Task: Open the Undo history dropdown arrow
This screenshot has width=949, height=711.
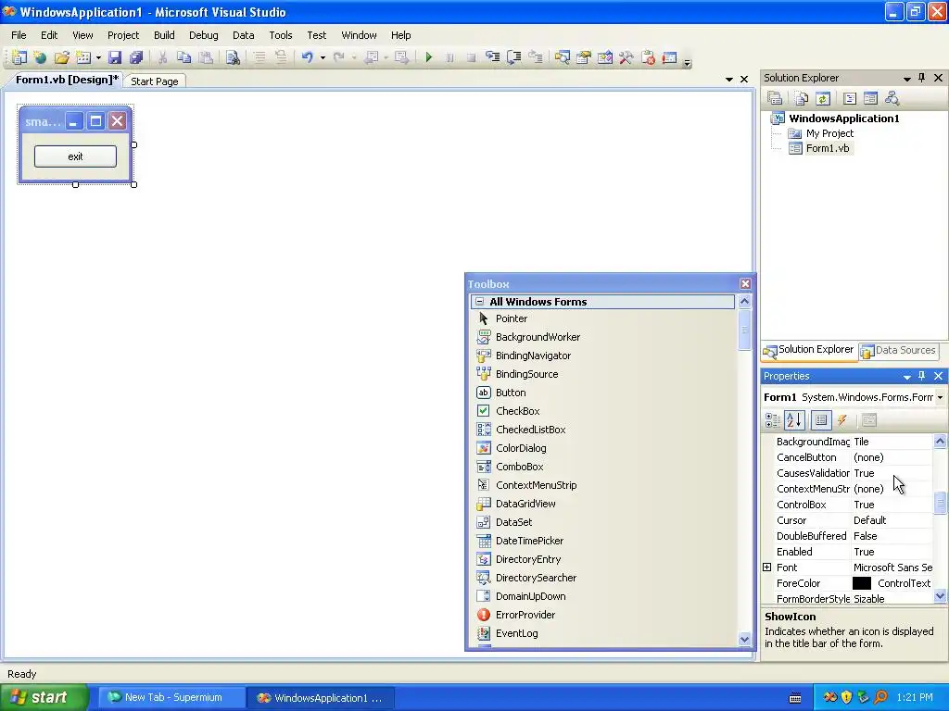Action: [323, 57]
